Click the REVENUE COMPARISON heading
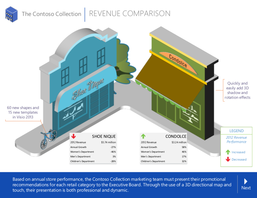Screen dimensions: 257x198 (x=130, y=14)
